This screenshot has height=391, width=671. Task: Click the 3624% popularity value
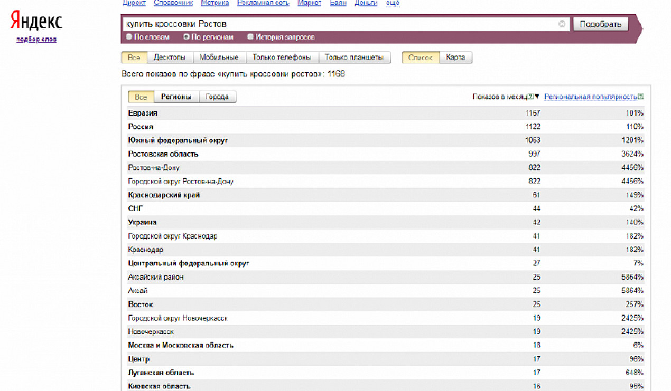point(633,154)
